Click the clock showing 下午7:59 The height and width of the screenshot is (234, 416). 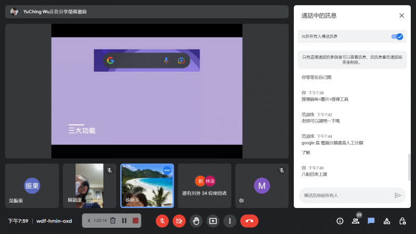click(18, 220)
